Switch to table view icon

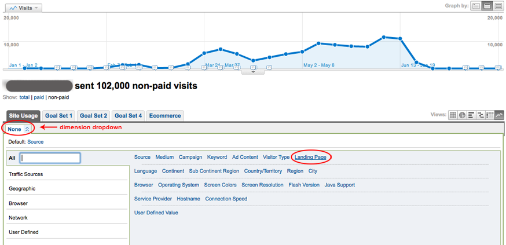[453, 115]
